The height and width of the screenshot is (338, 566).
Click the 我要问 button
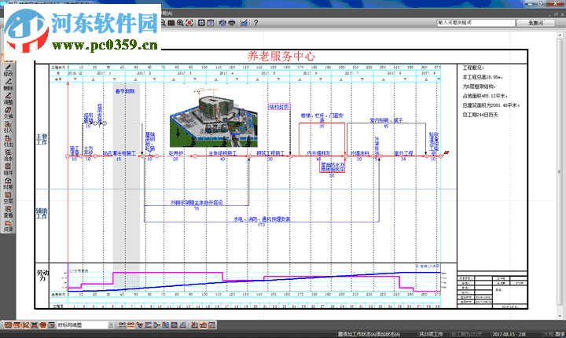535,24
